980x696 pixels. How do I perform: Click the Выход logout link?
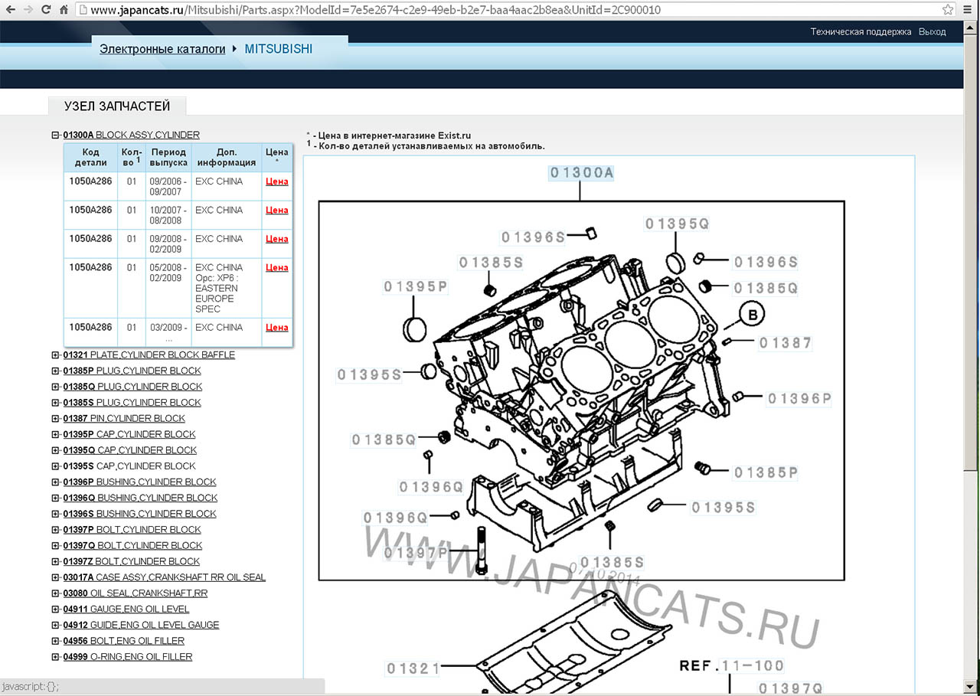[x=932, y=32]
